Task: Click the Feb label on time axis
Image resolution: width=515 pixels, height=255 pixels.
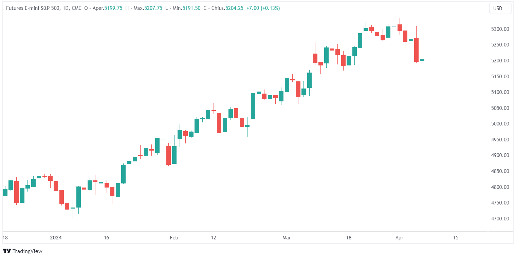Action: [174, 238]
